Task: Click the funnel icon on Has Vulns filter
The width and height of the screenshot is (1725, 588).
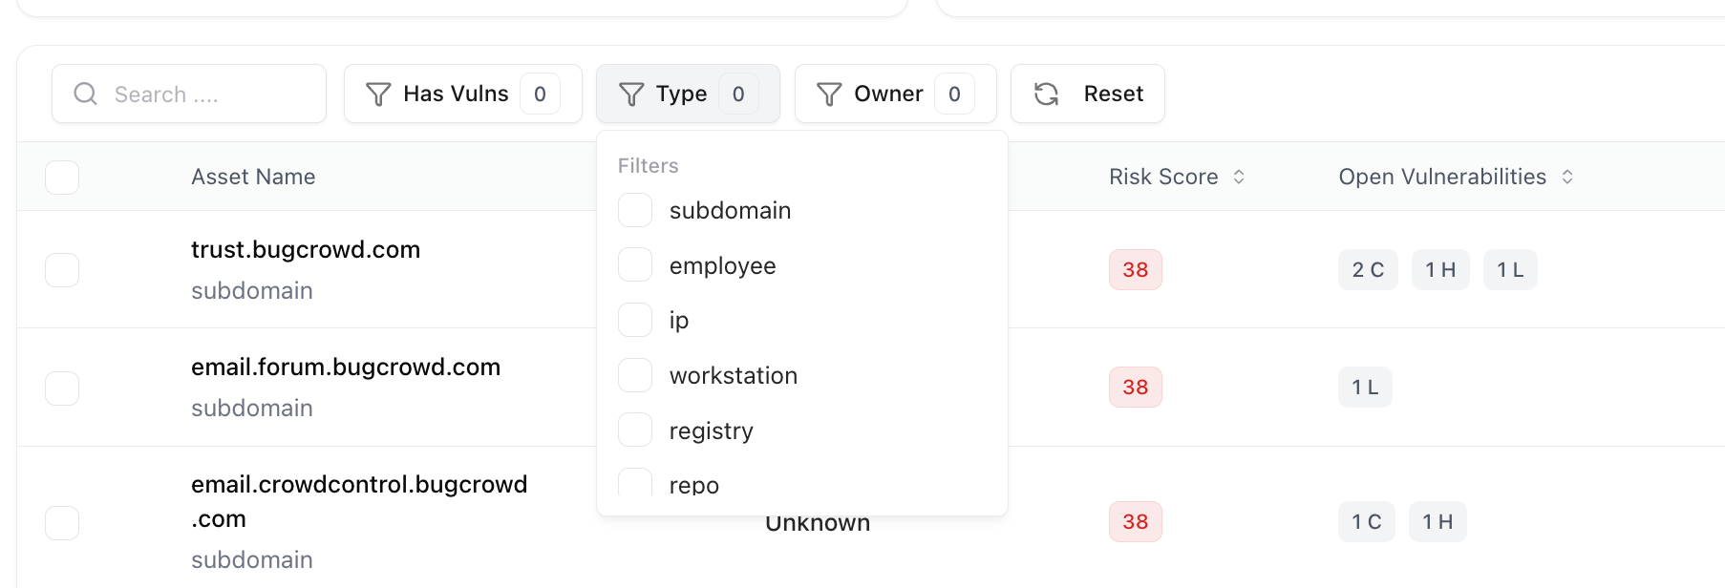Action: [379, 94]
